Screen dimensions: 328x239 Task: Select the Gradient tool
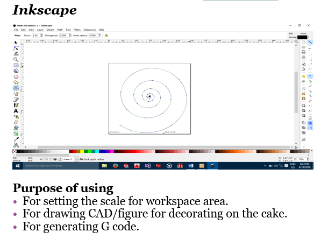click(x=16, y=133)
